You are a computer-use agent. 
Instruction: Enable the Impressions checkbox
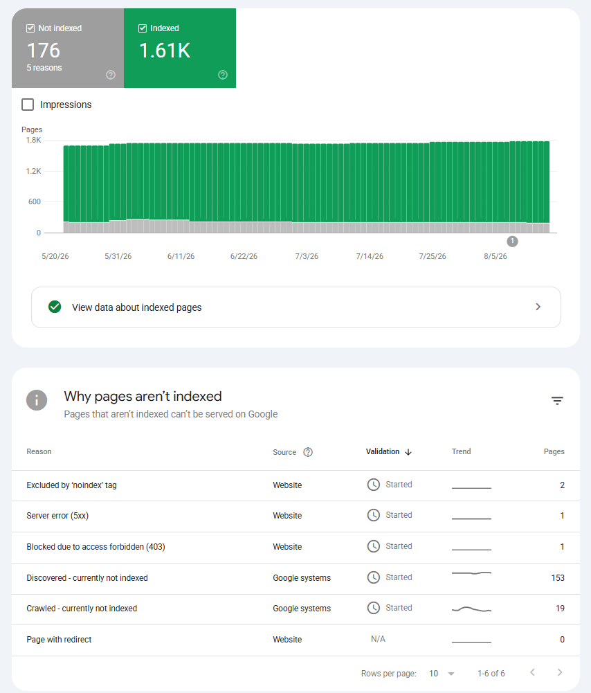click(28, 105)
